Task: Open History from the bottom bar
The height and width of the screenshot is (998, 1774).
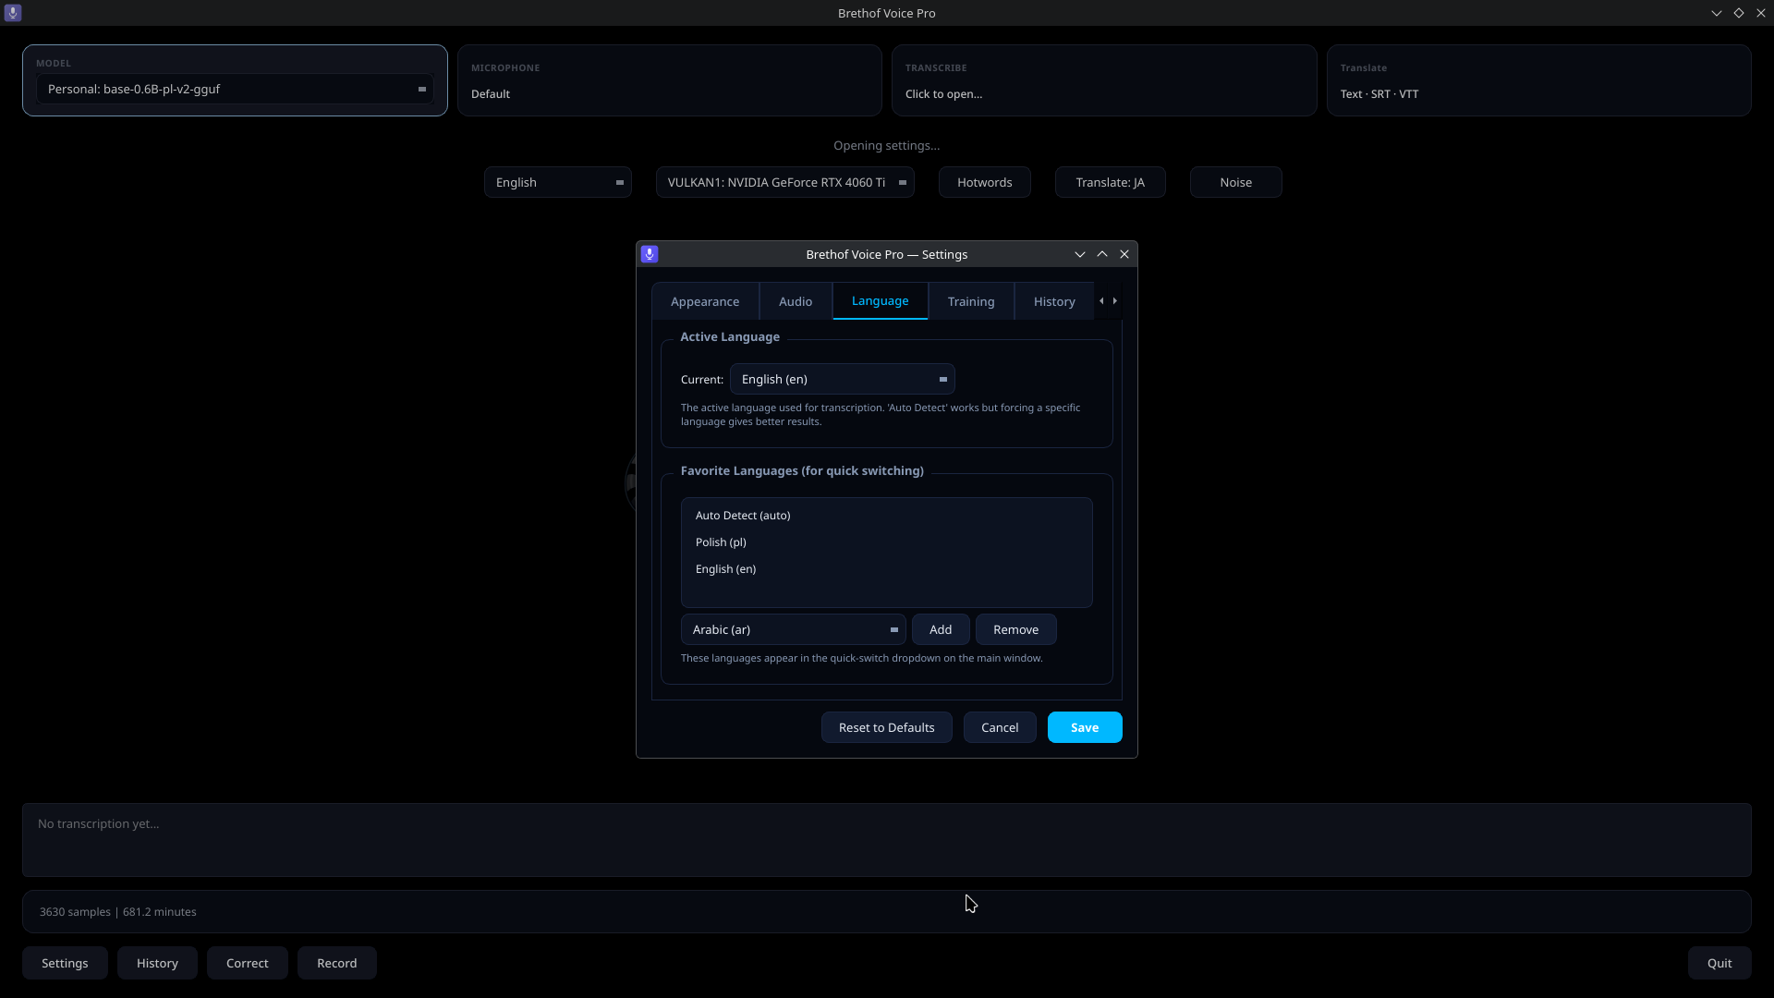Action: (x=157, y=963)
